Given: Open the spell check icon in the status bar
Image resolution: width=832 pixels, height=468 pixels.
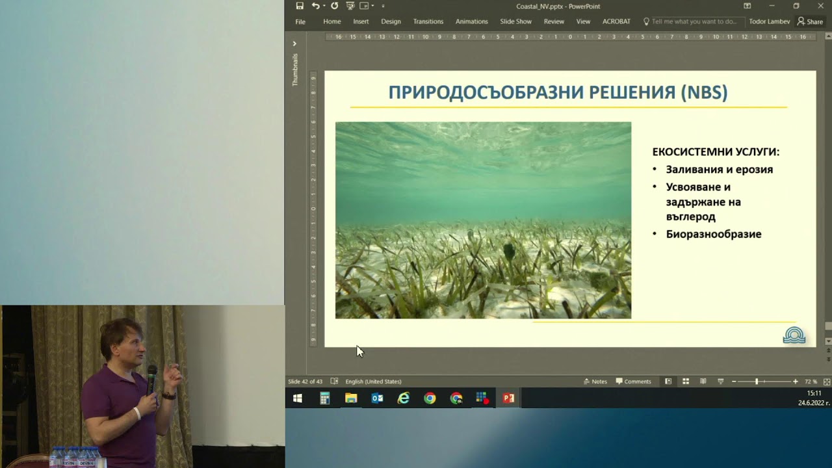Looking at the screenshot, I should (x=334, y=382).
